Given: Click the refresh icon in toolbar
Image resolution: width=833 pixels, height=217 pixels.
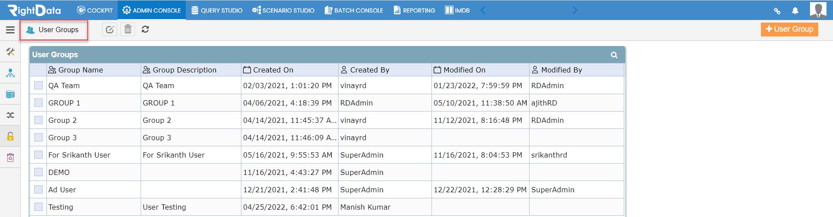Looking at the screenshot, I should [x=145, y=30].
